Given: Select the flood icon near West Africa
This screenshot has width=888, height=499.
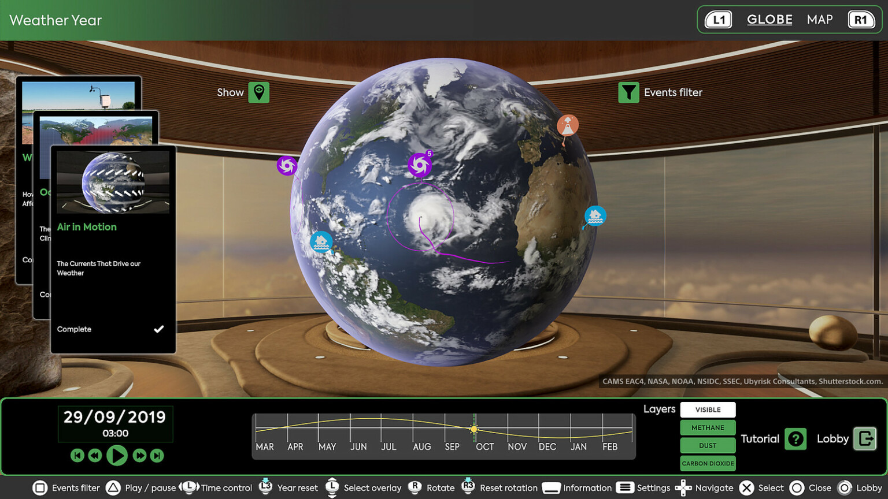Looking at the screenshot, I should (594, 216).
